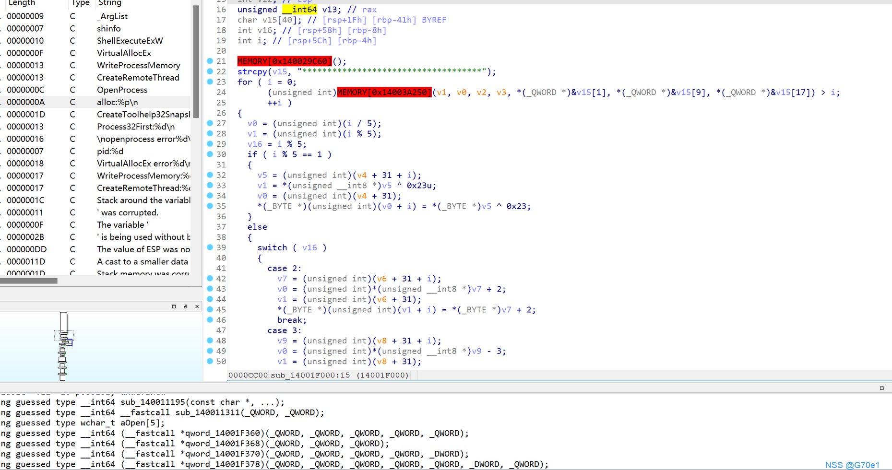
Task: Click the strings list vertical scrollbar thumb
Action: point(196,61)
